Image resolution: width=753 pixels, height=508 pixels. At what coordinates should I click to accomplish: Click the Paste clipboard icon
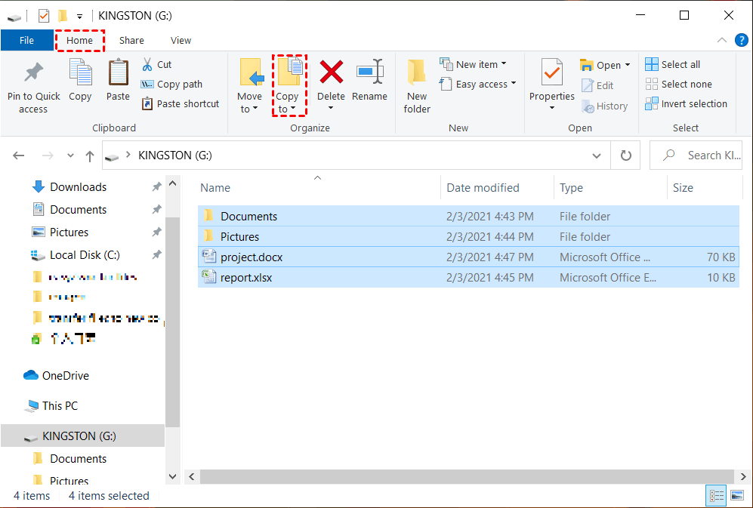[118, 74]
